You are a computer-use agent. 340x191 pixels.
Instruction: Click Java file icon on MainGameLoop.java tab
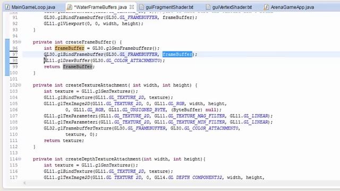click(7, 7)
